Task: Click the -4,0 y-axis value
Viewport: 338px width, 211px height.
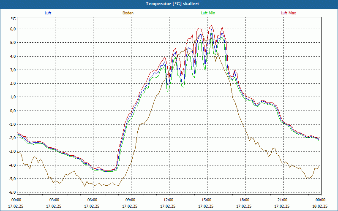Action: (12, 165)
